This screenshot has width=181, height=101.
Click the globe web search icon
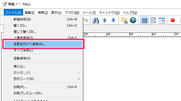click(x=133, y=20)
